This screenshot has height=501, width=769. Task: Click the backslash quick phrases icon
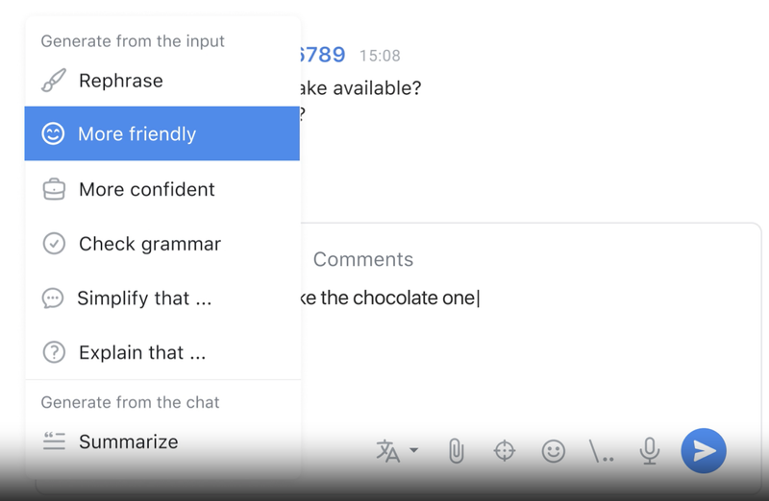pyautogui.click(x=602, y=451)
